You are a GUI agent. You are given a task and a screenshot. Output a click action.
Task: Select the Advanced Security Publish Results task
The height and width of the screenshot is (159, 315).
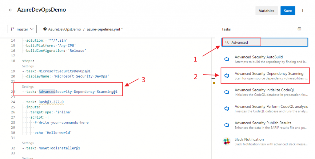(x=265, y=125)
